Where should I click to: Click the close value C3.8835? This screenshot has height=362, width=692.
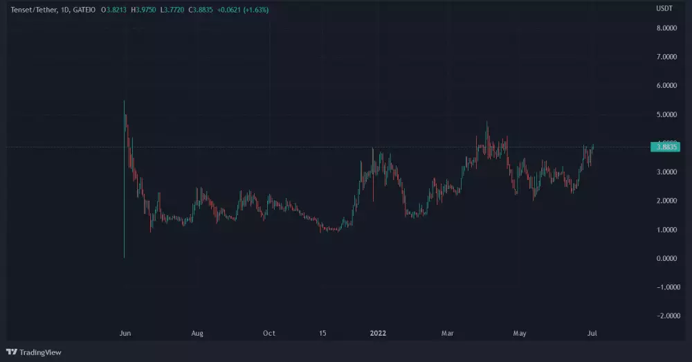click(201, 10)
